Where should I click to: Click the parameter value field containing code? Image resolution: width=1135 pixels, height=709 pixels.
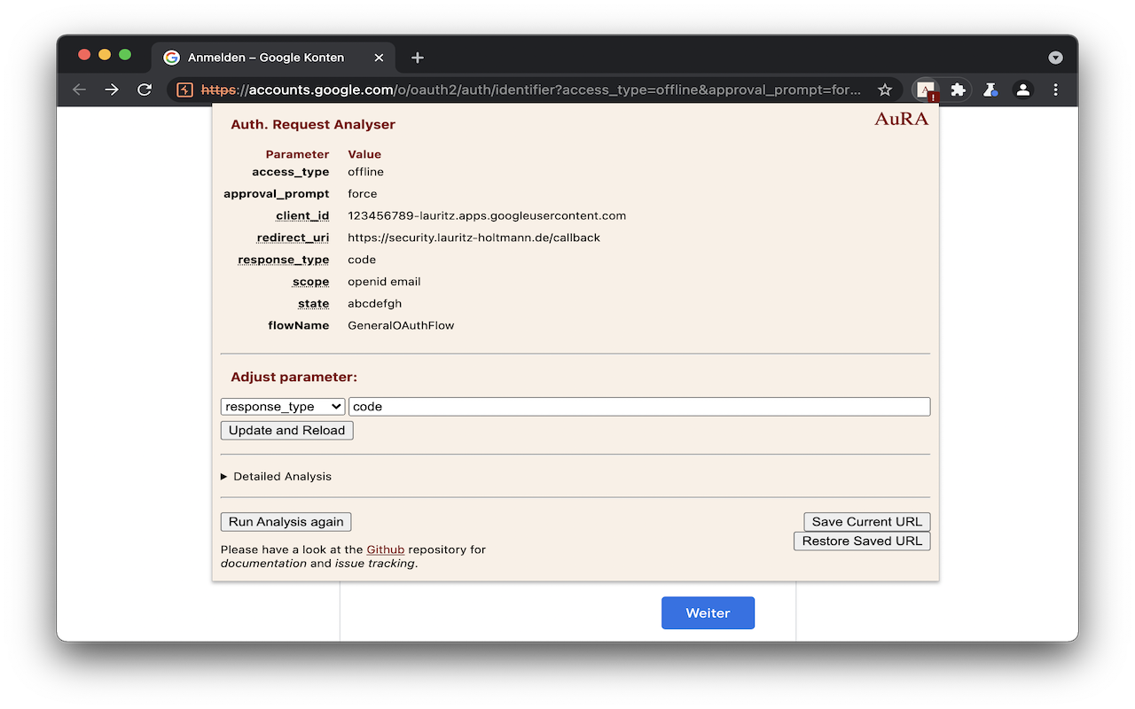click(639, 407)
